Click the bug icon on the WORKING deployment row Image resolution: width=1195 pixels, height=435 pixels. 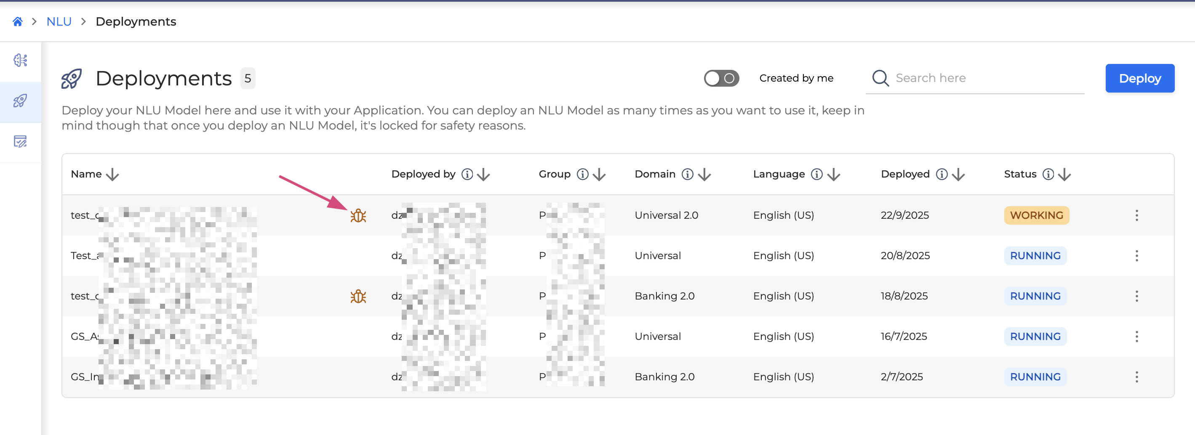358,215
